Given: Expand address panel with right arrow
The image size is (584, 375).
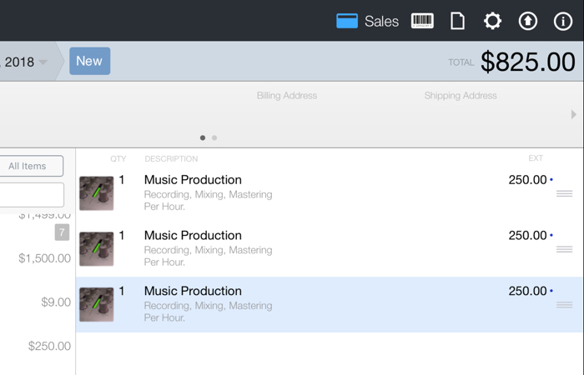Looking at the screenshot, I should [x=573, y=114].
